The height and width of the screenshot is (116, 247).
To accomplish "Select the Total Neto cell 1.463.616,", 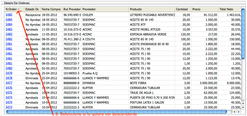I will coord(230,15).
